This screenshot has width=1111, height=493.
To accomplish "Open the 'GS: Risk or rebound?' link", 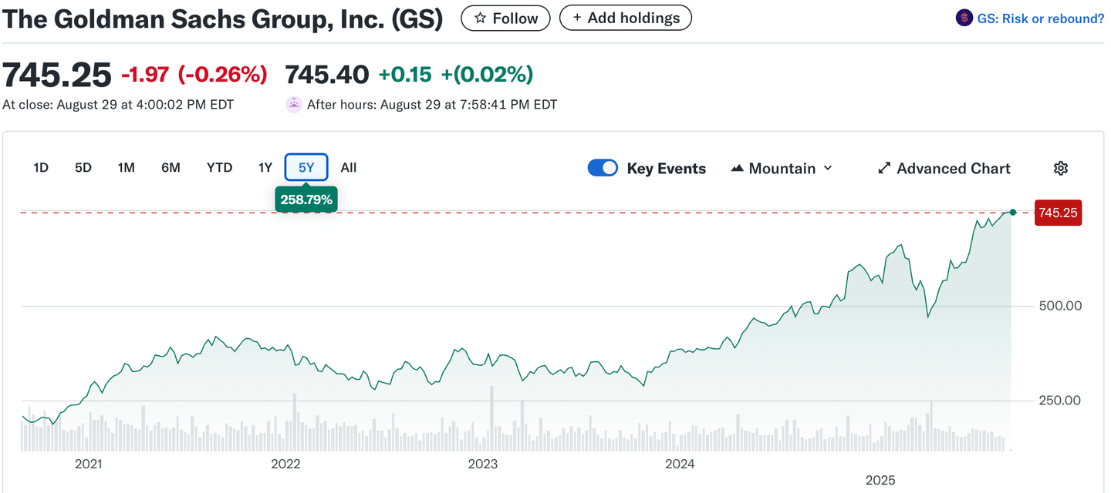I will pyautogui.click(x=1040, y=18).
